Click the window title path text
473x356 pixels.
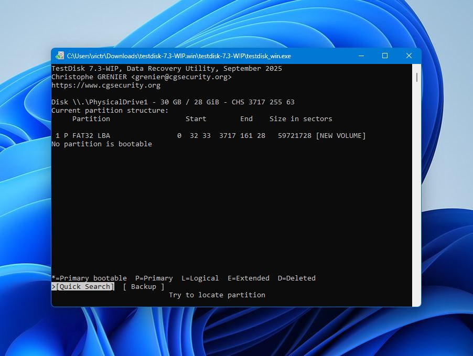coord(179,56)
